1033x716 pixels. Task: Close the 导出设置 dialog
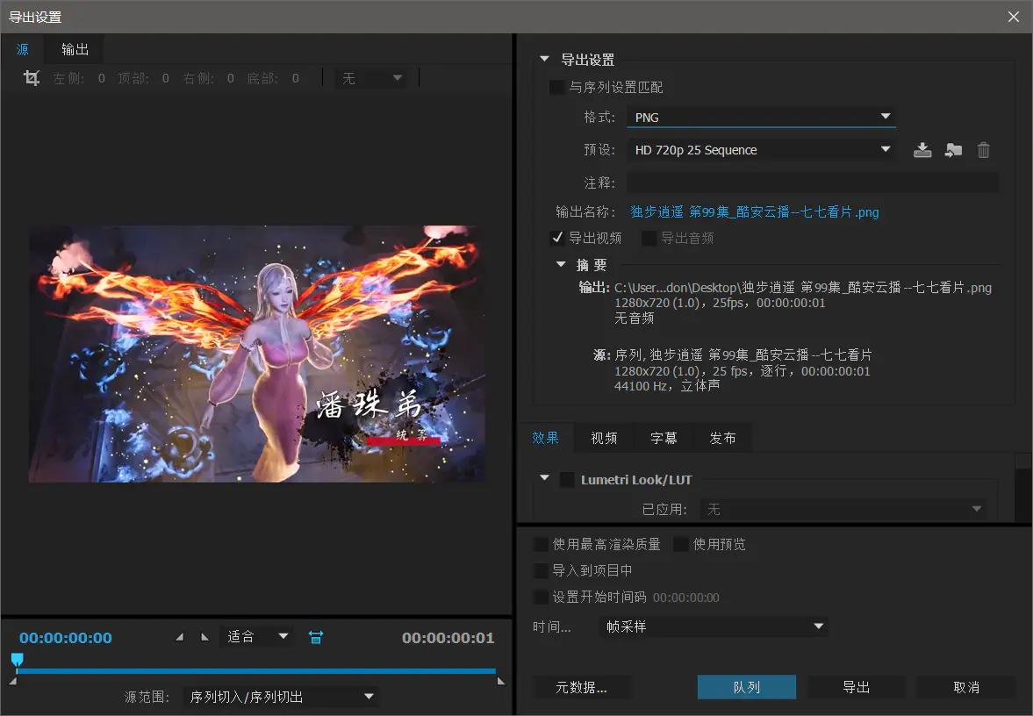click(x=1013, y=17)
